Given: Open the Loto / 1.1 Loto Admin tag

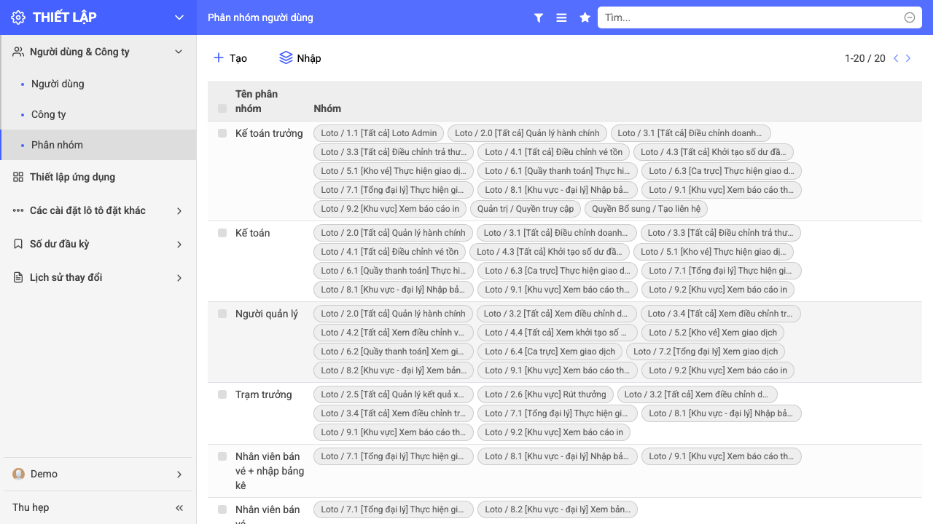Looking at the screenshot, I should tap(379, 133).
